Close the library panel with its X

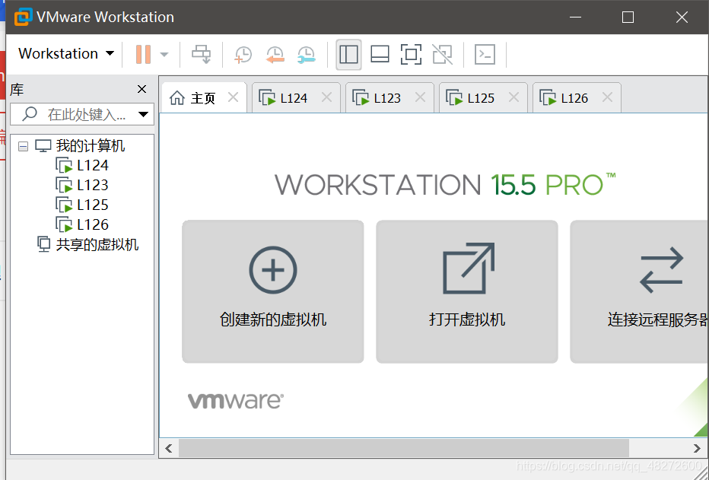[142, 89]
